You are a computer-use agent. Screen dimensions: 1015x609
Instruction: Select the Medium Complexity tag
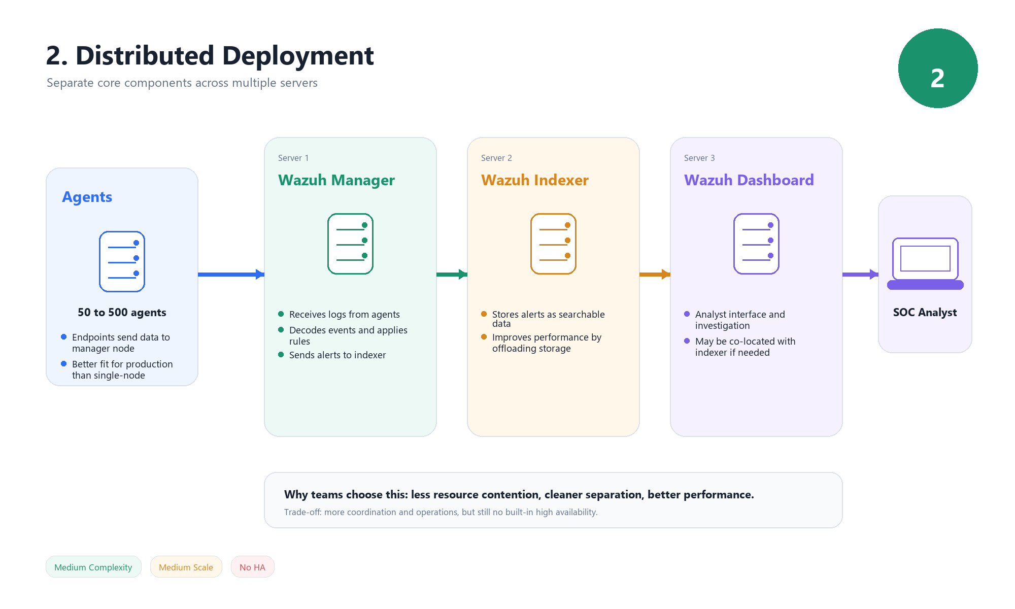[x=93, y=567]
